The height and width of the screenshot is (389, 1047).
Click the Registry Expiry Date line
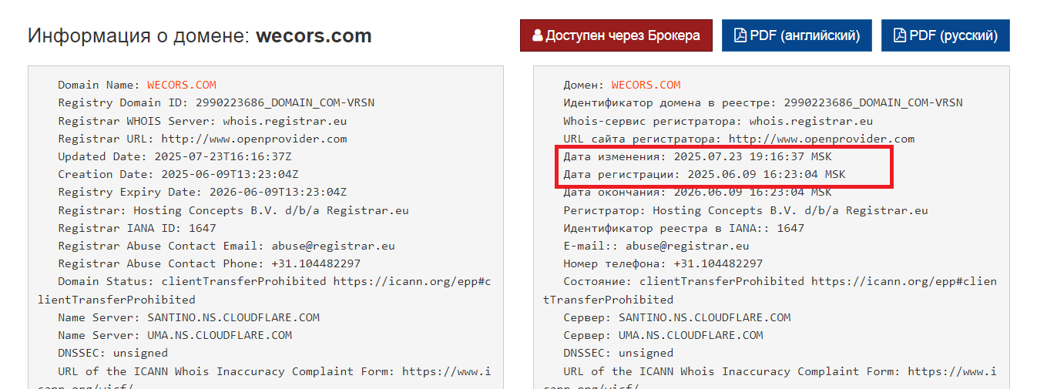click(x=202, y=192)
